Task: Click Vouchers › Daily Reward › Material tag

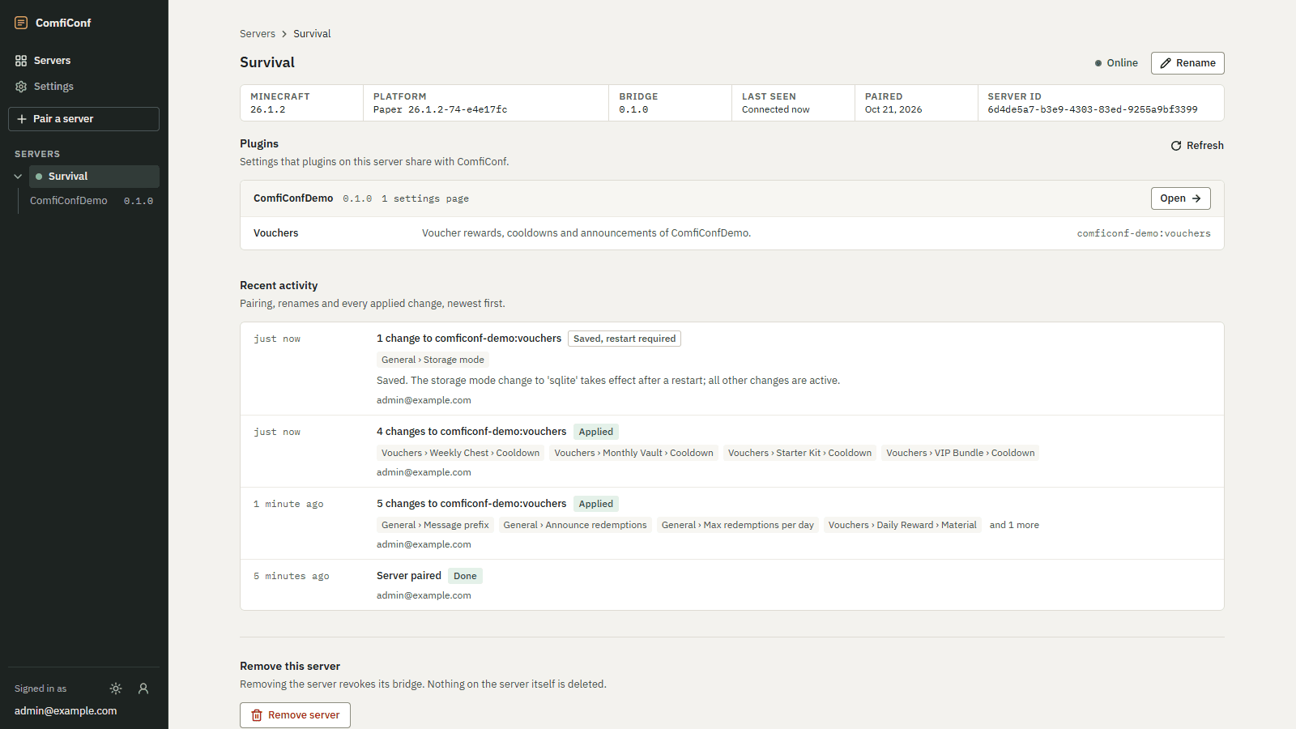Action: pos(902,525)
